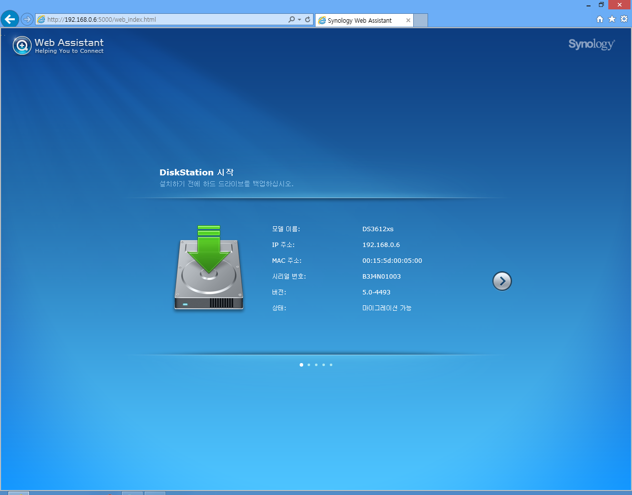Click the Helping You to Connect tagline
Screen dimensions: 632x495
(x=69, y=51)
